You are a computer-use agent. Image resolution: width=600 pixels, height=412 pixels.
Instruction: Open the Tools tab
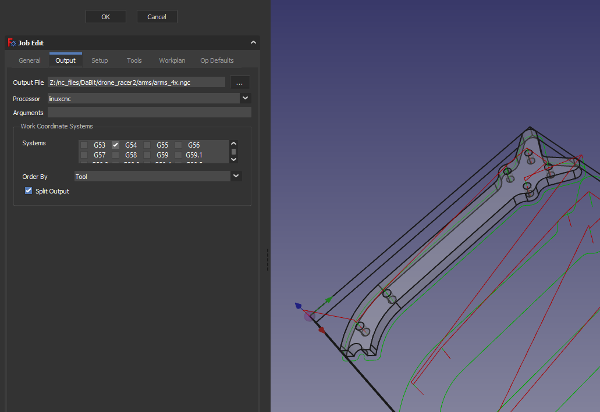[x=134, y=60]
